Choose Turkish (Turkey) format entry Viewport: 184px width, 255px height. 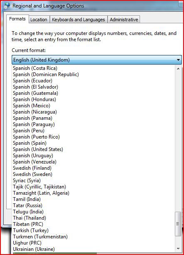point(93,230)
